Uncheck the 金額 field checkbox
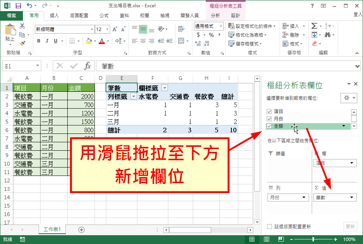The height and width of the screenshot is (244, 363). (x=269, y=126)
